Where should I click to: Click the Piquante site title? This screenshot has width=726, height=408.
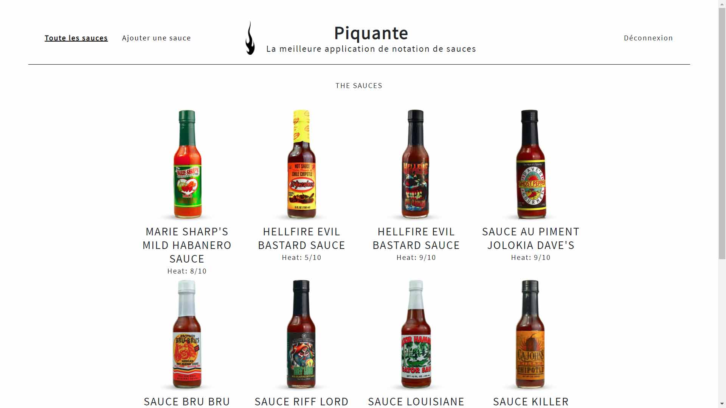[371, 33]
